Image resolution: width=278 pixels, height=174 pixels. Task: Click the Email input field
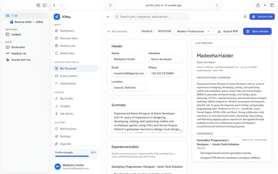(x=129, y=73)
